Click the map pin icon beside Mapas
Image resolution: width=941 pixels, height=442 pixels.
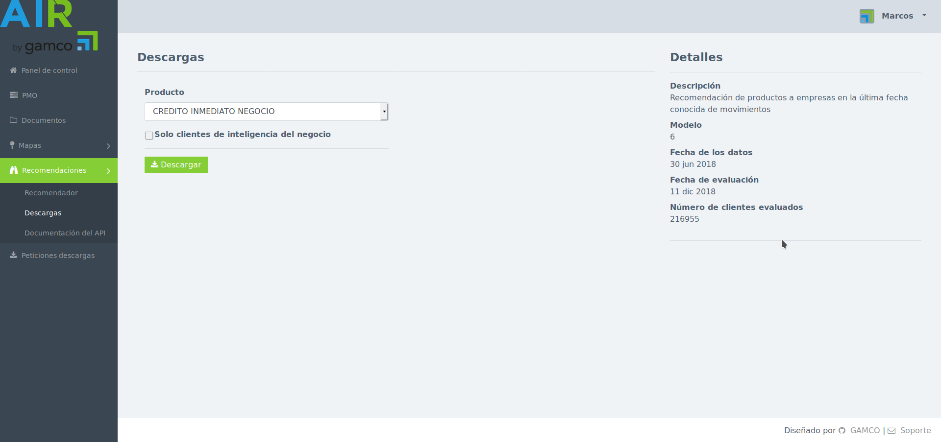pos(12,145)
